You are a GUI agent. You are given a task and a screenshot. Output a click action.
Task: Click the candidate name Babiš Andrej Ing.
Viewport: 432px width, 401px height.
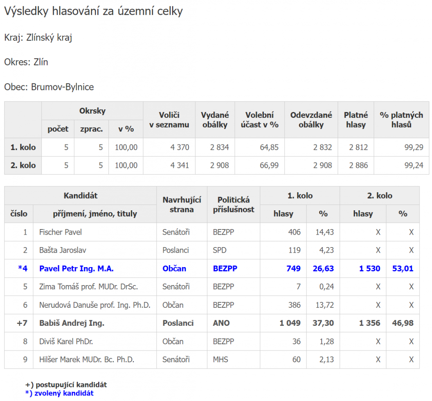(x=72, y=323)
